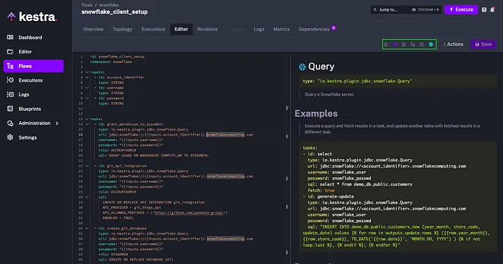Click the 'role: ACCOUNTADMIN' text on line 19
503x264 pixels.
pos(117,150)
